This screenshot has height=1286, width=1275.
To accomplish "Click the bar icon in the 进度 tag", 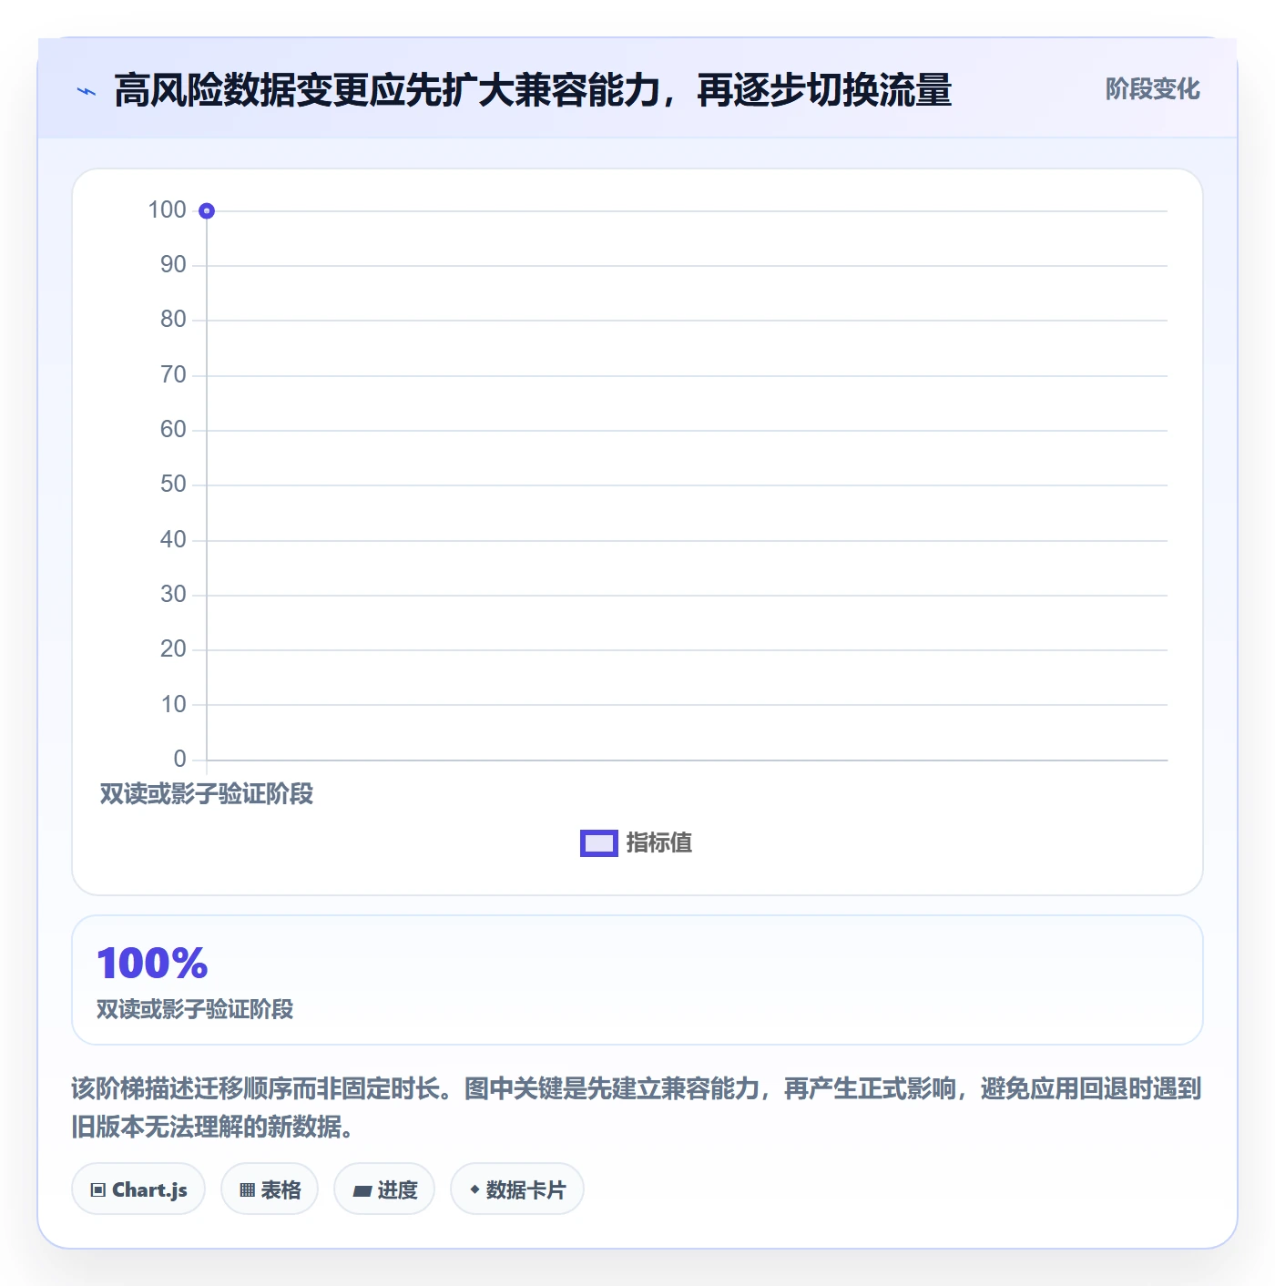I will [362, 1190].
